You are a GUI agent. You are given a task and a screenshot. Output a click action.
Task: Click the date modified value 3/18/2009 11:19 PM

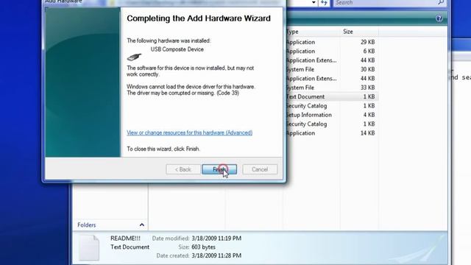pyautogui.click(x=216, y=239)
